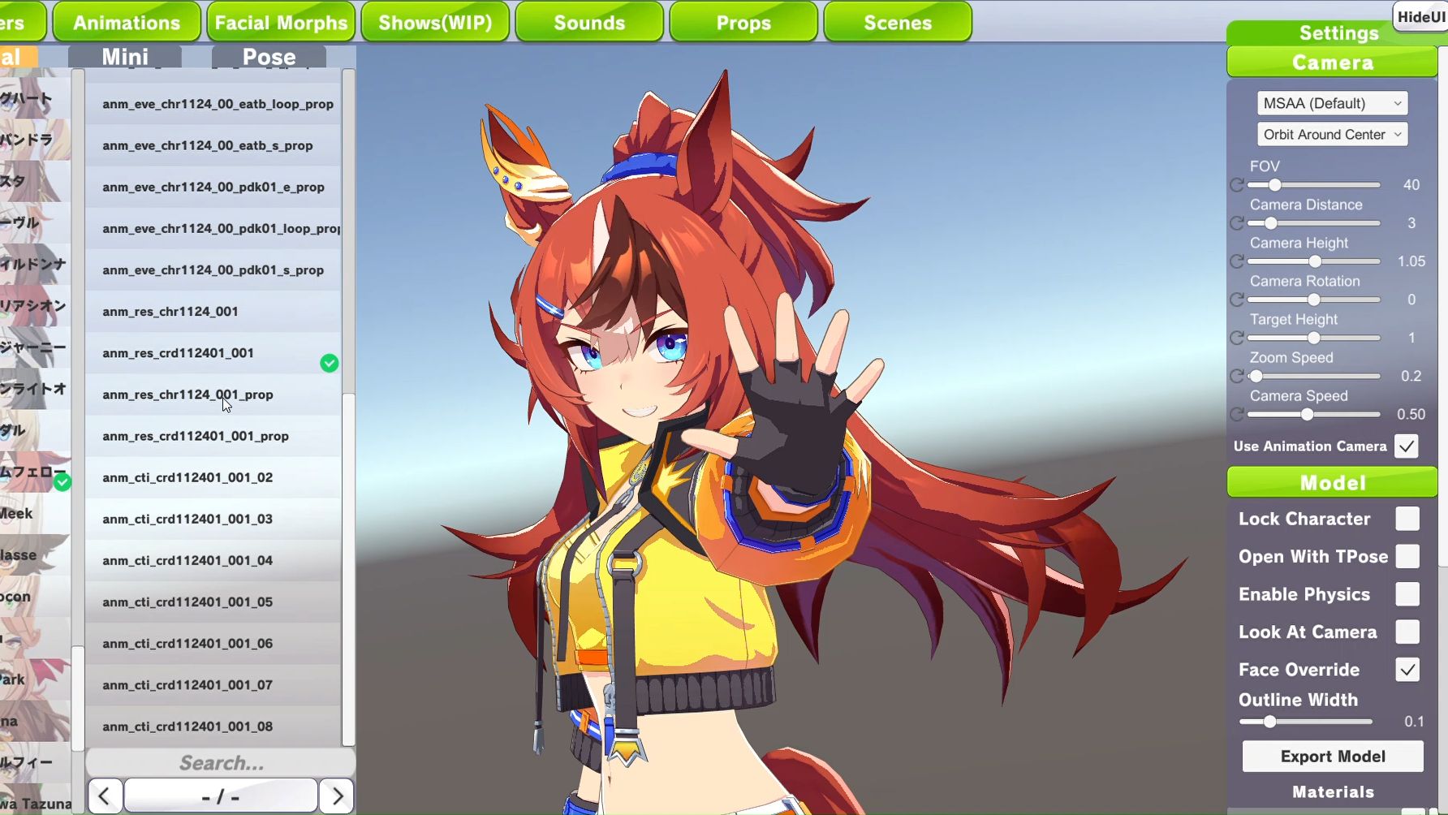Screen dimensions: 1448x815
Task: Adjust the FOV slider
Action: [1314, 185]
